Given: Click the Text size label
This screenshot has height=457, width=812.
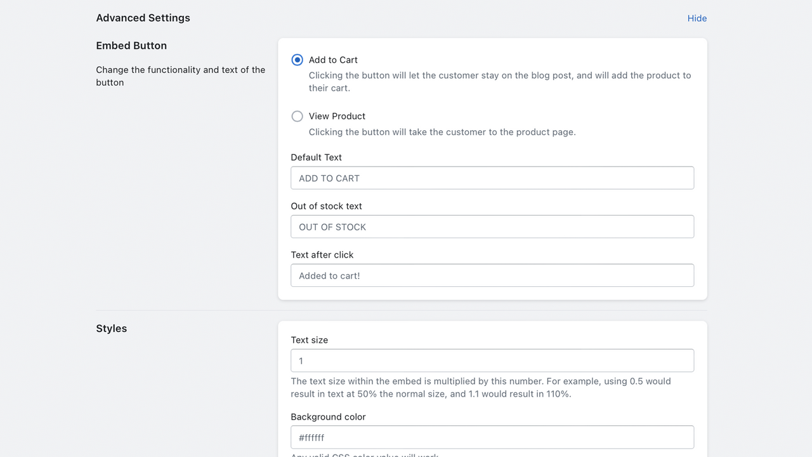Looking at the screenshot, I should point(310,340).
